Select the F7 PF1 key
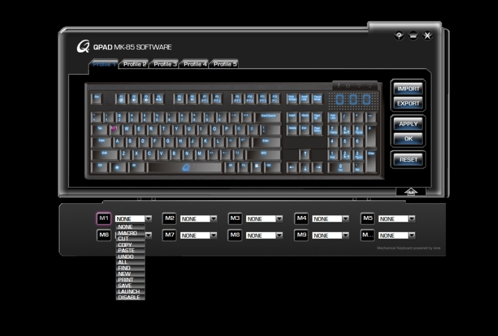The width and height of the screenshot is (498, 336). [x=205, y=99]
